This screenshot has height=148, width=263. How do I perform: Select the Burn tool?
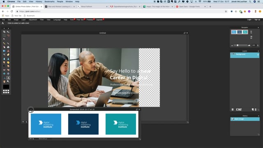8,66
